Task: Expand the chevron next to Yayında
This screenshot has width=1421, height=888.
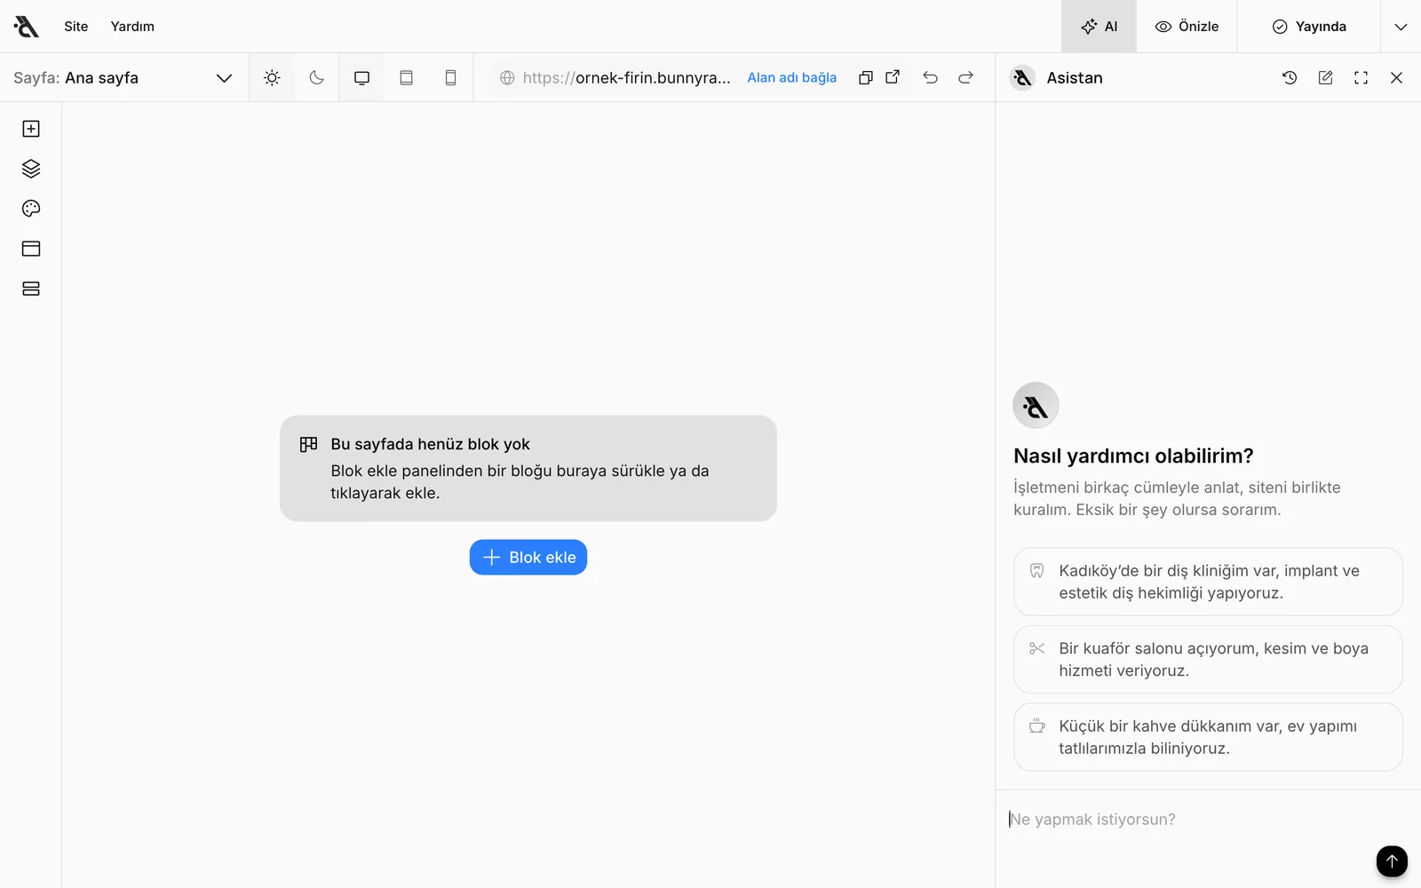Action: 1401,27
